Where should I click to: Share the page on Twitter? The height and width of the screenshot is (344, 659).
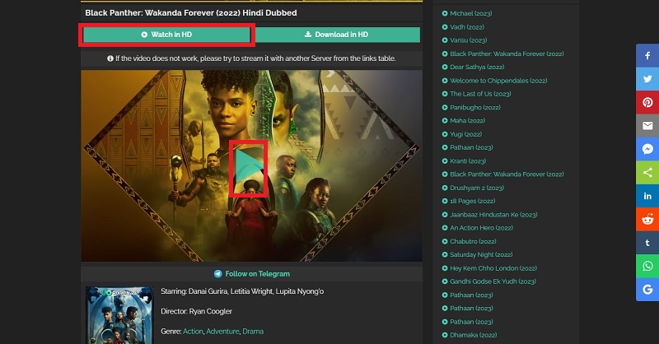tap(647, 79)
